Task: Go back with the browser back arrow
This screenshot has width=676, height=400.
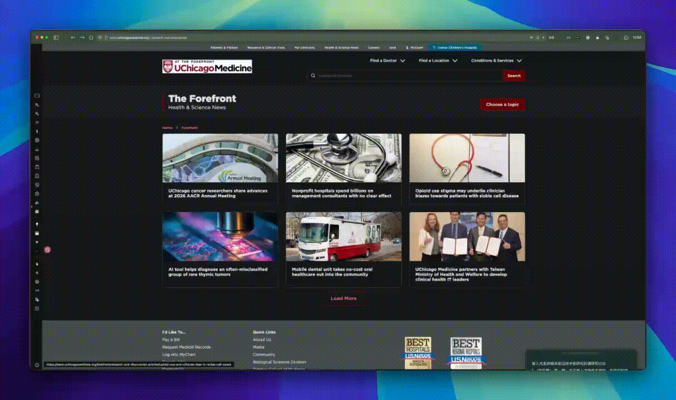Action: coord(73,37)
